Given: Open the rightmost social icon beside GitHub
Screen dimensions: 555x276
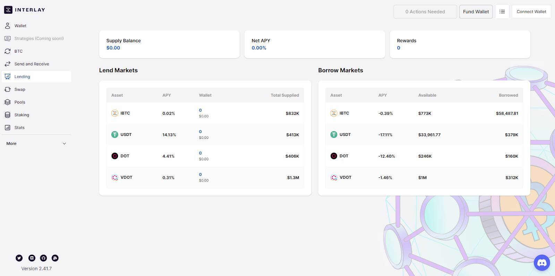Looking at the screenshot, I should coord(55,258).
